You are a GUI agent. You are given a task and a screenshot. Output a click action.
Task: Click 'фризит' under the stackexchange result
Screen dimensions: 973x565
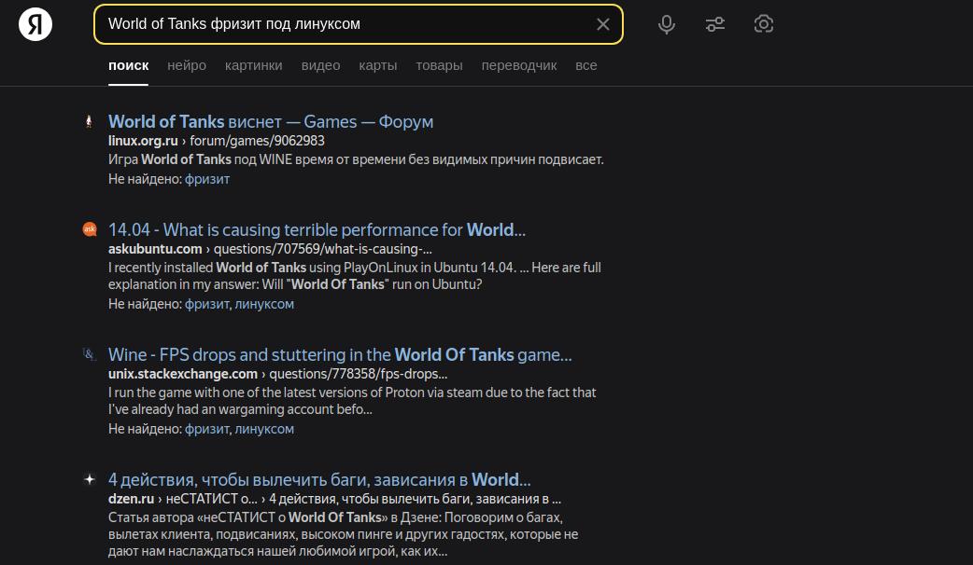(207, 429)
